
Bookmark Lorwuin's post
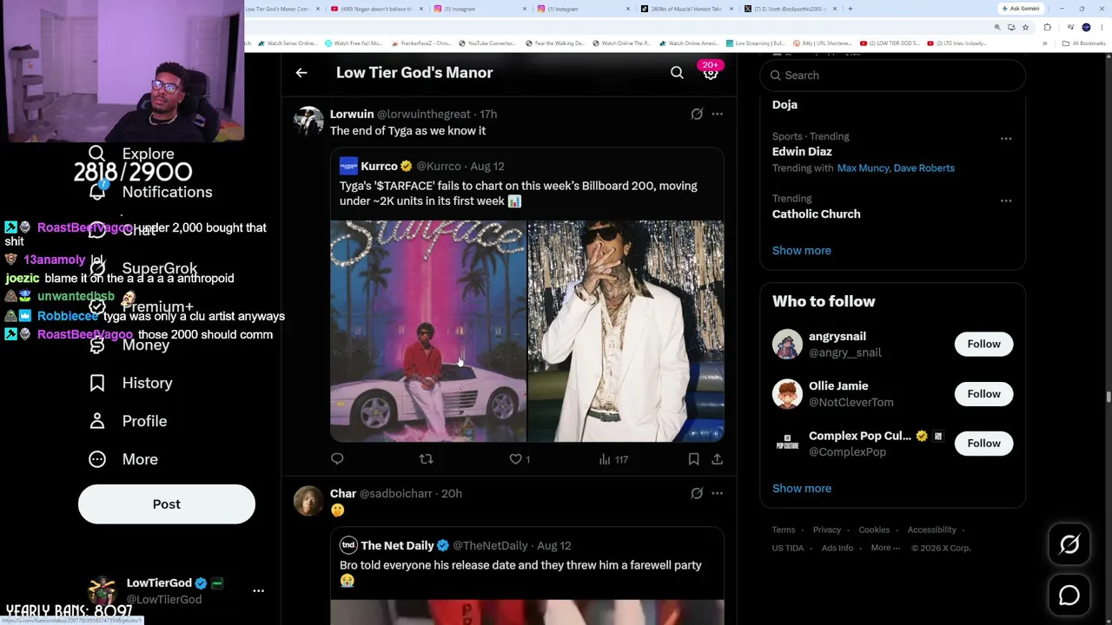tap(693, 459)
